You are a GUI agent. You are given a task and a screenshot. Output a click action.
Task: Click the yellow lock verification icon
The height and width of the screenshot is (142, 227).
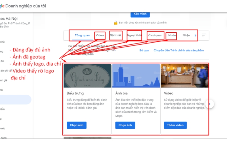(x=115, y=22)
